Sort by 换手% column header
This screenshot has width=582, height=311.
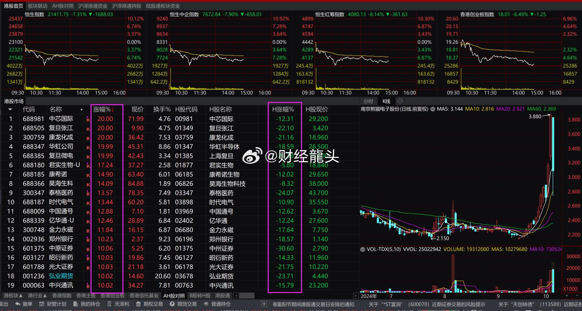(162, 109)
